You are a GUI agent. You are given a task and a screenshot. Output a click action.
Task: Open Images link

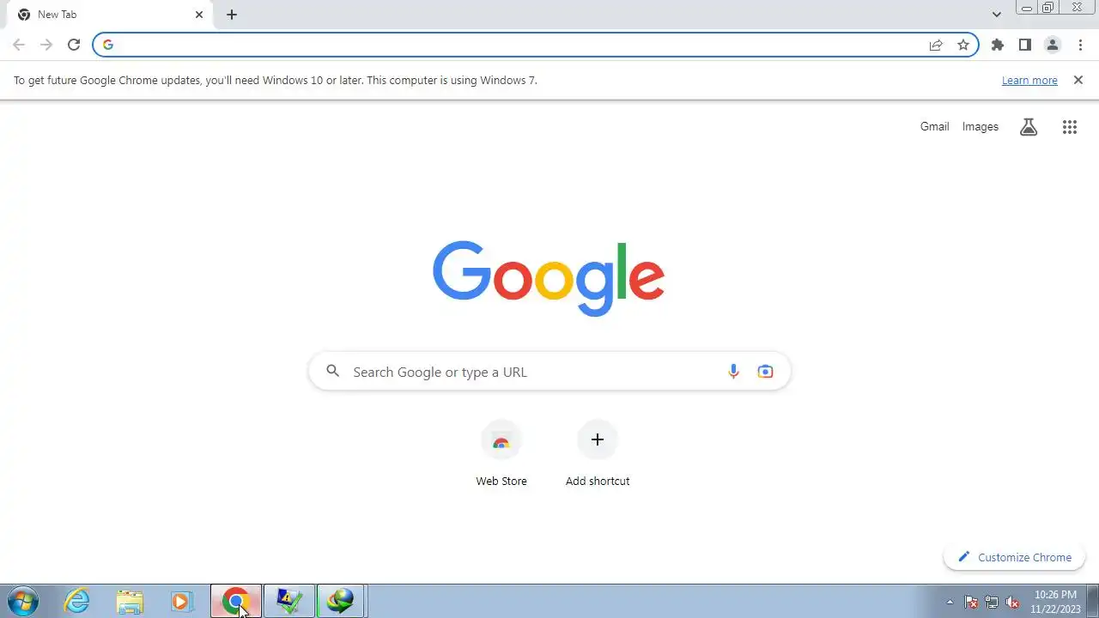coord(980,126)
